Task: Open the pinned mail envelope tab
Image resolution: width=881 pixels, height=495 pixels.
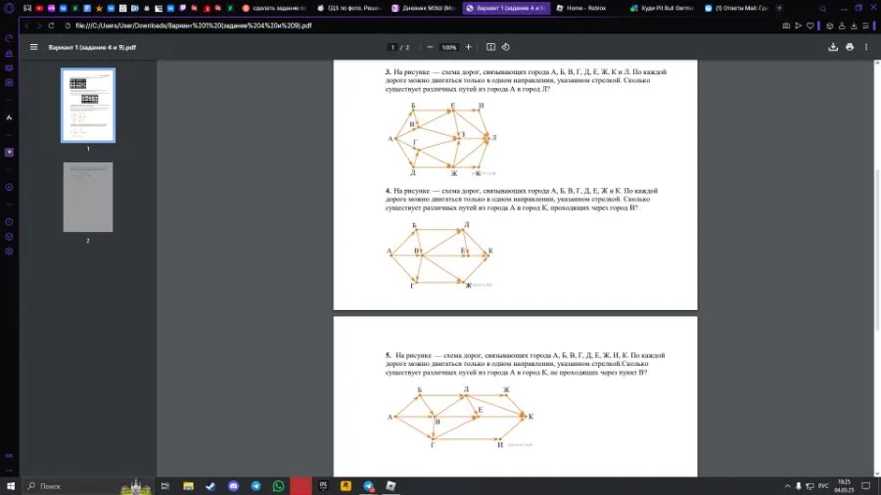Action: click(27, 9)
